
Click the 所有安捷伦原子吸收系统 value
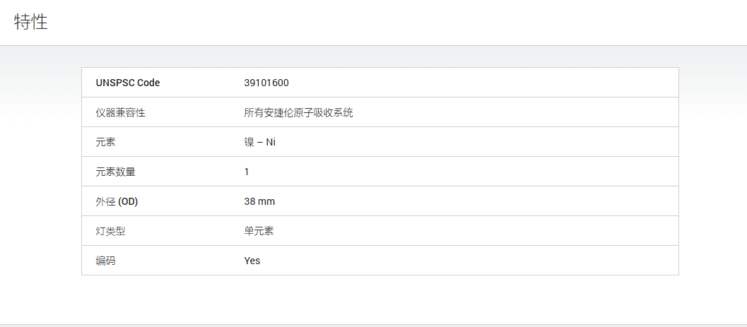click(x=299, y=113)
